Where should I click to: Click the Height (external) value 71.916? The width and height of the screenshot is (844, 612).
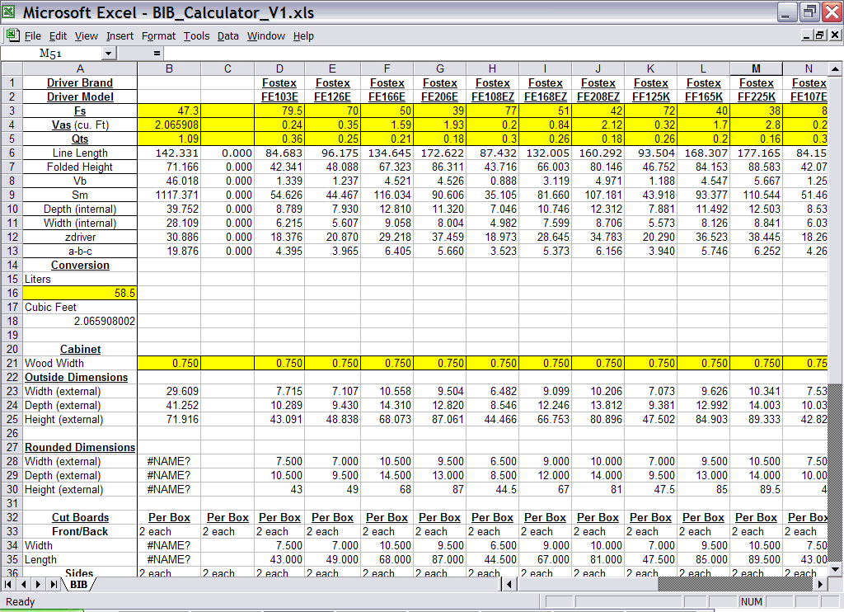pos(169,419)
